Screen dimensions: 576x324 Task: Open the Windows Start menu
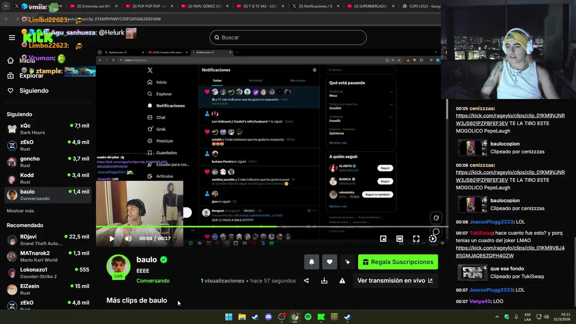click(229, 317)
